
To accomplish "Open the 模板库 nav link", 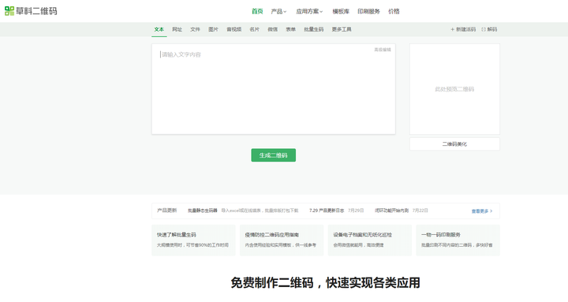I will [x=341, y=11].
